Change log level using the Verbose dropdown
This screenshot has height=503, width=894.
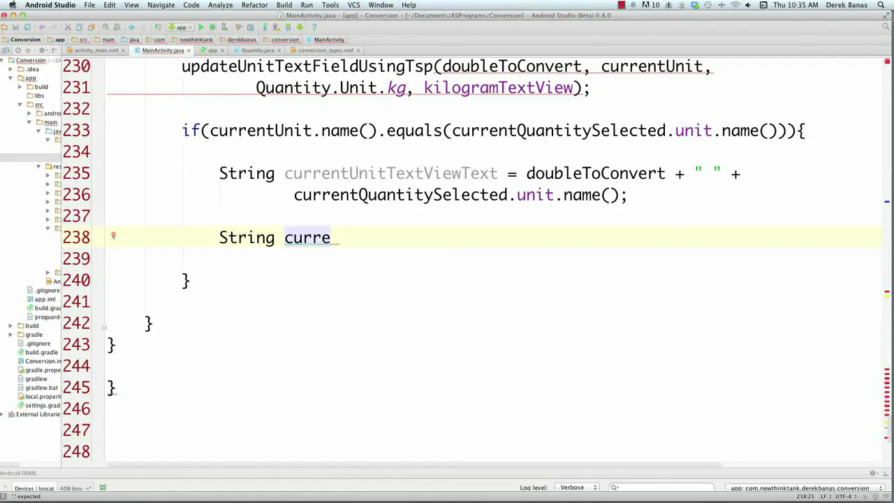577,487
